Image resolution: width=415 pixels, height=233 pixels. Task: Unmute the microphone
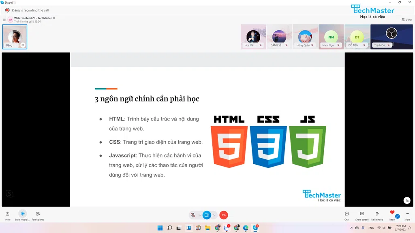tap(193, 215)
